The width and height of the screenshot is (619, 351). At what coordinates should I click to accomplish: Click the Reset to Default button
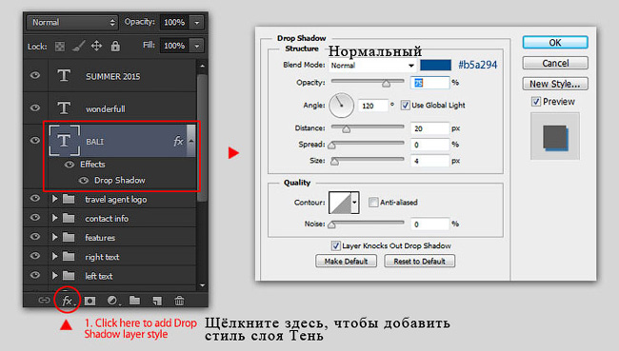coord(419,261)
